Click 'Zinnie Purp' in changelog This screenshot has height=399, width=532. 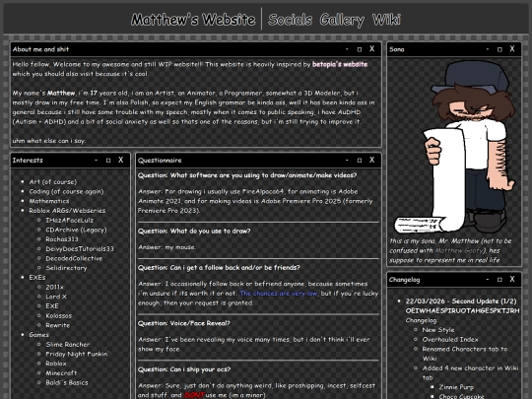[x=456, y=387]
